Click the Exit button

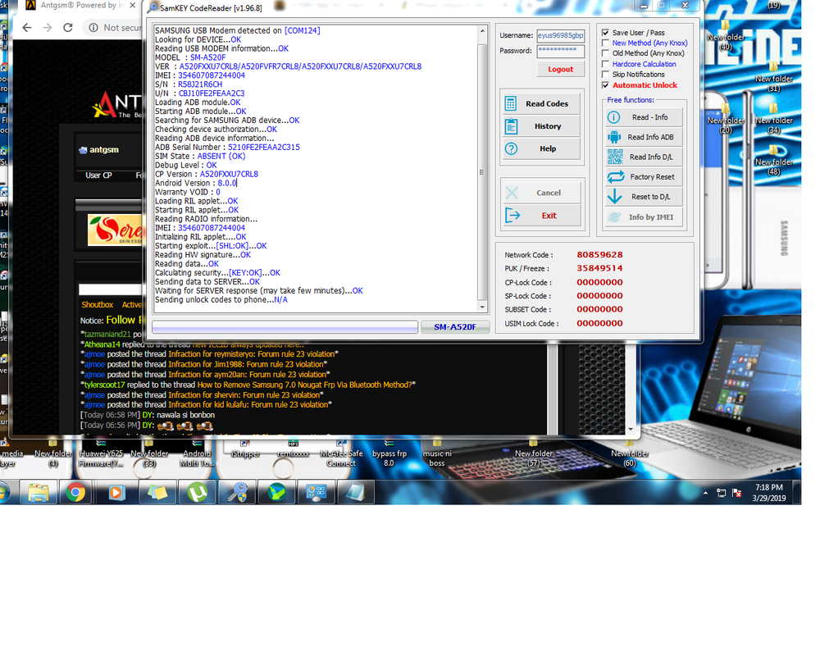tap(541, 216)
